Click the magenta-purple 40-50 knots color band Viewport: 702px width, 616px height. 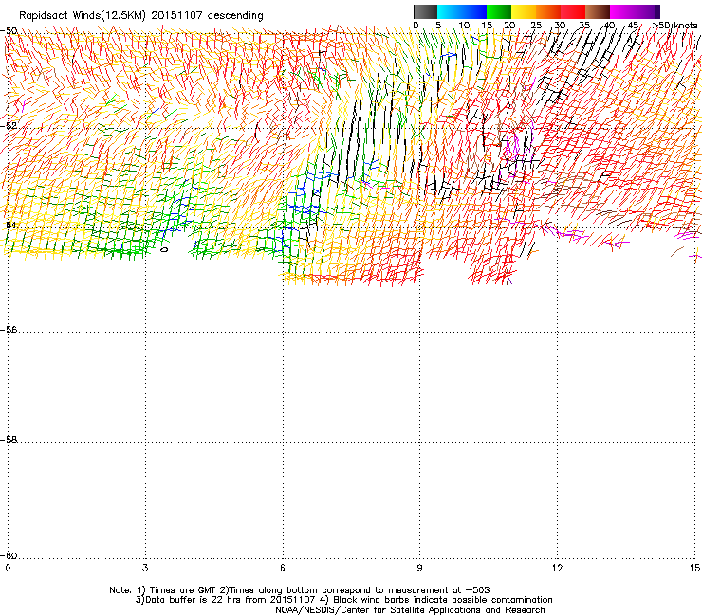tap(635, 11)
